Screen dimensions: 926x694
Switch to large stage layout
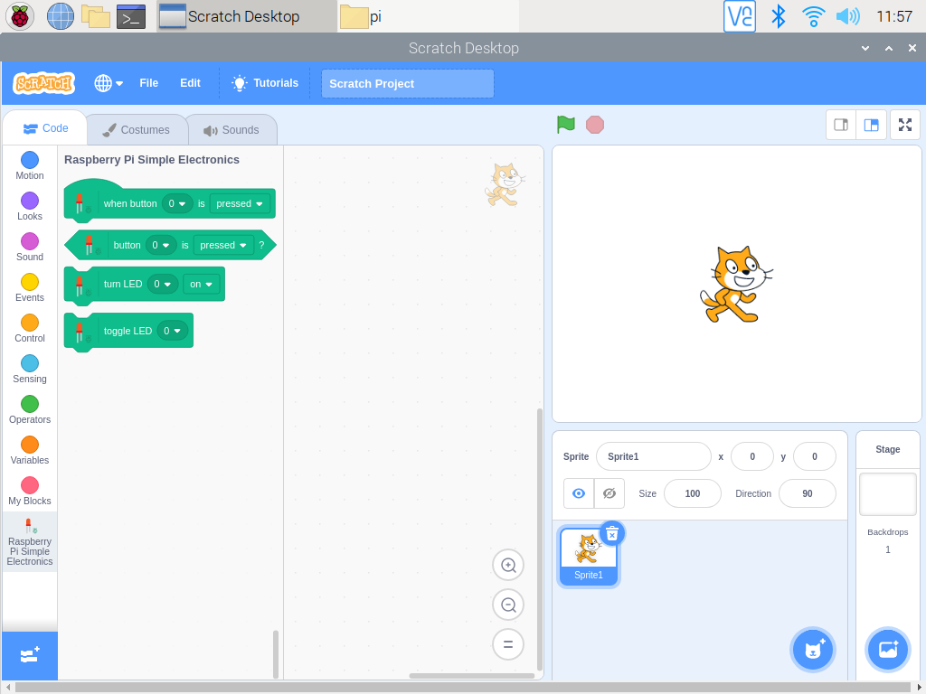click(871, 125)
